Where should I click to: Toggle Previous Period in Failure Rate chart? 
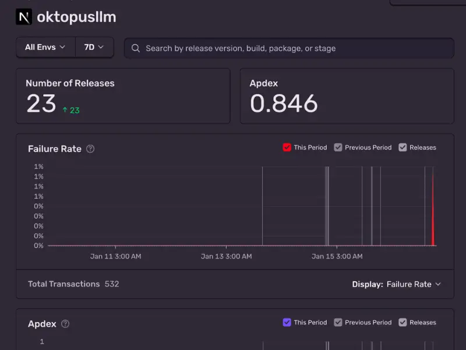[338, 148]
